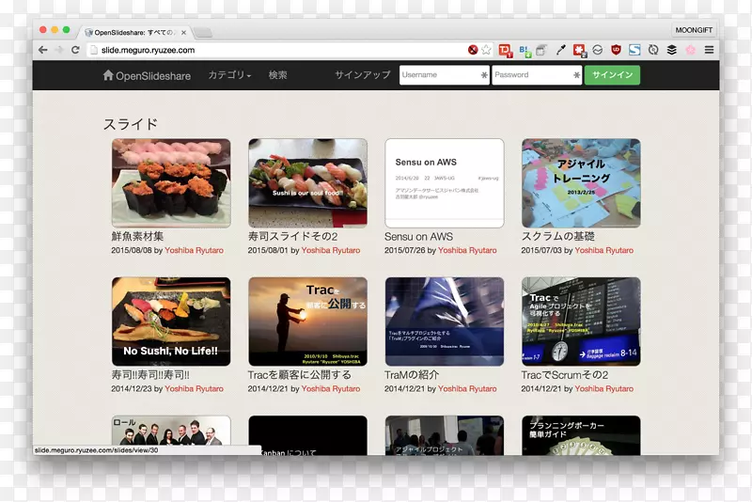Viewport: 752px width, 502px height.
Task: Click the circular sync arrows extension icon
Action: tap(653, 50)
